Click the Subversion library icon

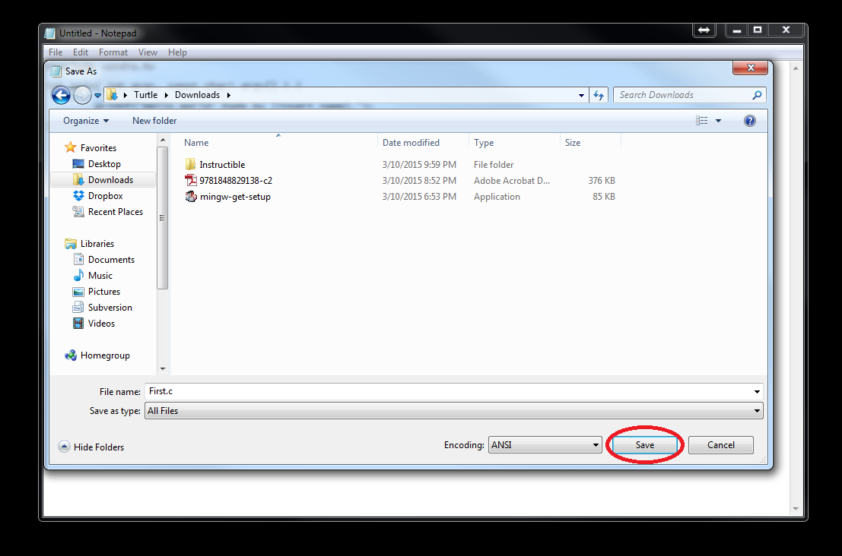pos(78,307)
